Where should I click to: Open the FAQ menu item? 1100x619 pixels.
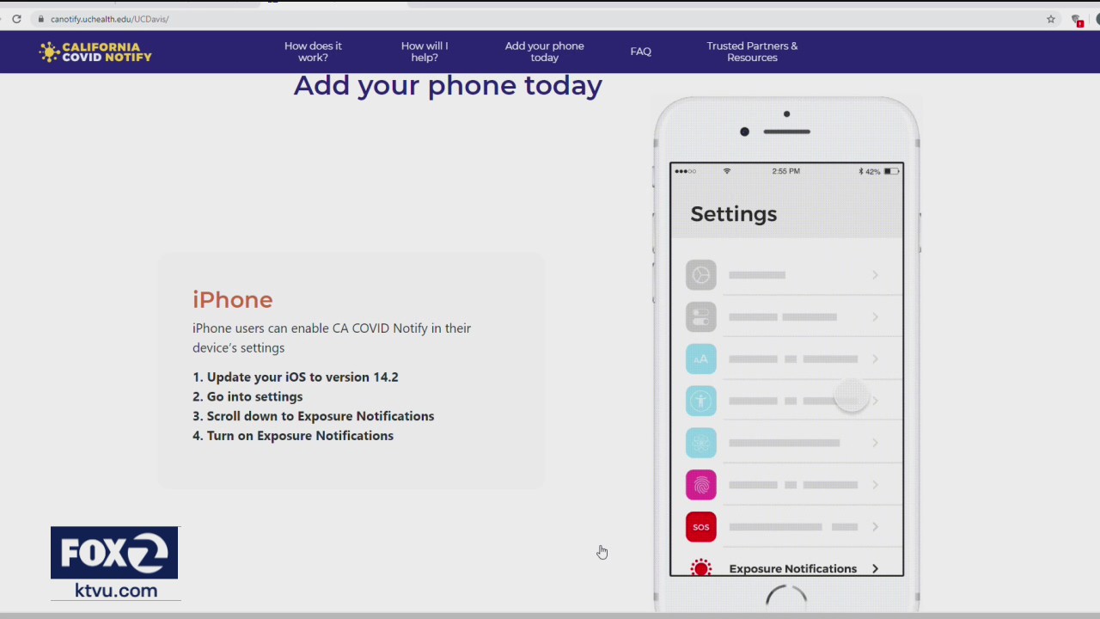click(x=640, y=52)
